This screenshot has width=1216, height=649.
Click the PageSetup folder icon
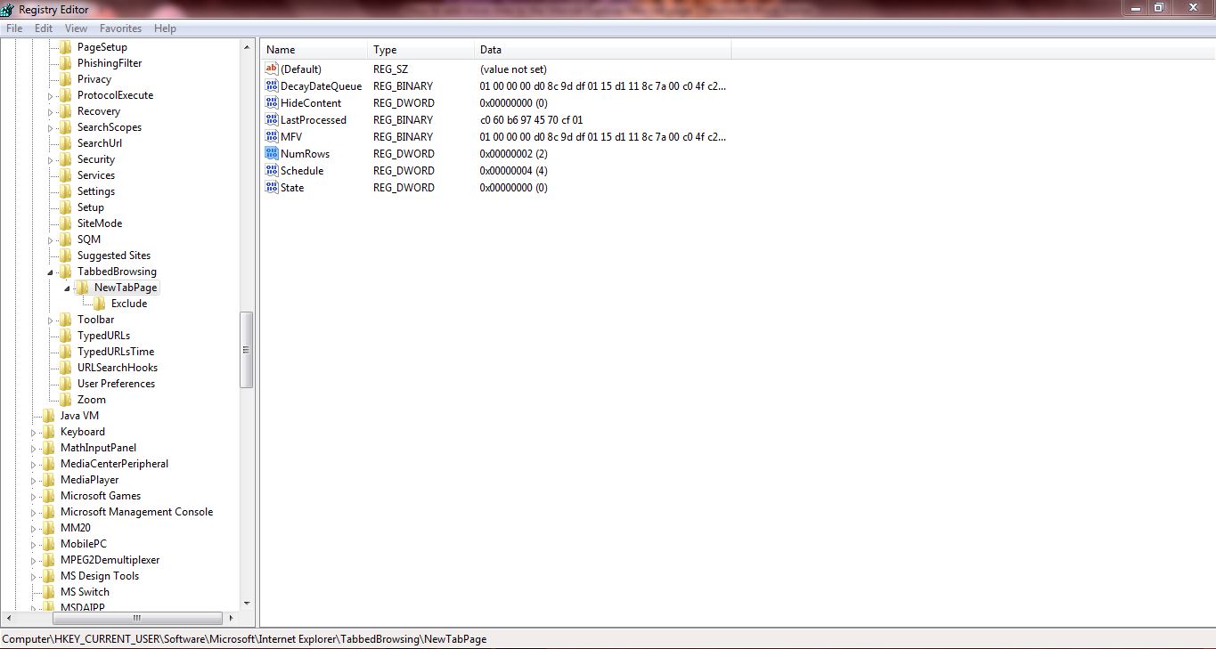(x=65, y=47)
